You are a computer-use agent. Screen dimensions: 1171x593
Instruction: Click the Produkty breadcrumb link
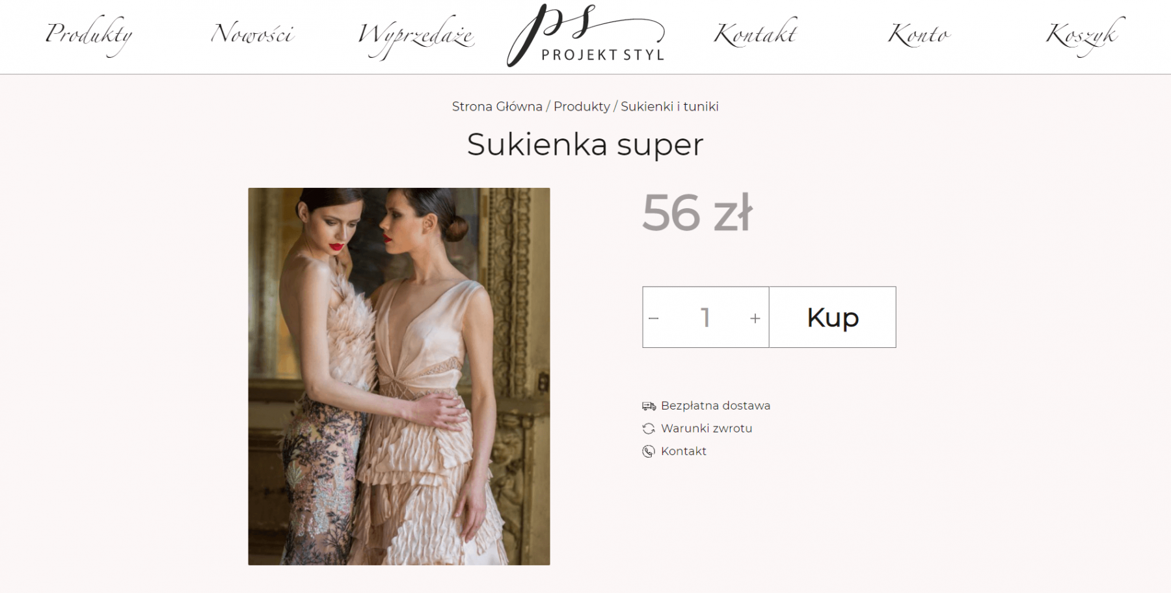click(582, 107)
